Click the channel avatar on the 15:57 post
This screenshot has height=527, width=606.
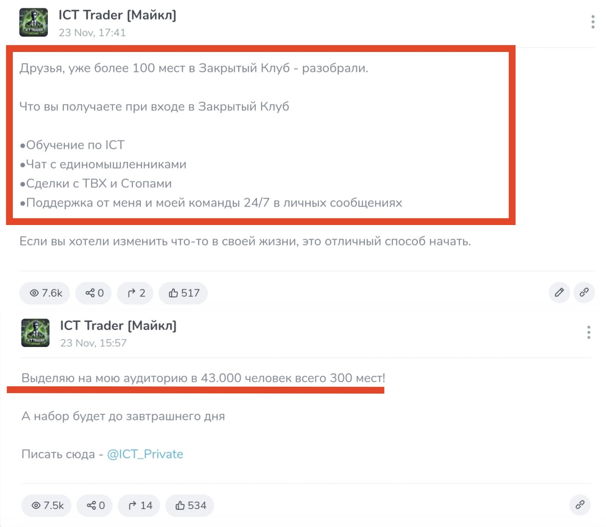(x=35, y=333)
